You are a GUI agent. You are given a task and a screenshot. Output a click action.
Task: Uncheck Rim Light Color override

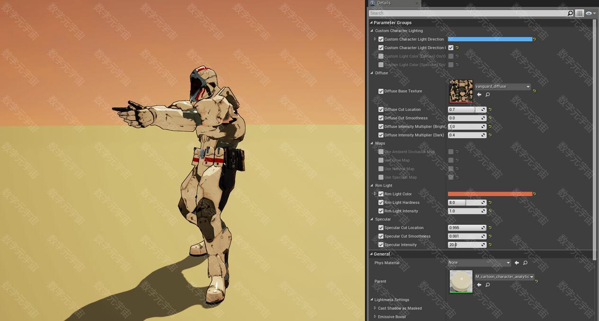(381, 194)
